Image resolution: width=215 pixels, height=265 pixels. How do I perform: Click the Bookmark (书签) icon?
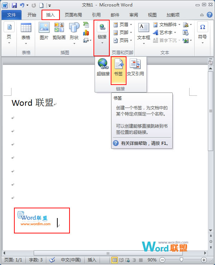click(x=118, y=67)
